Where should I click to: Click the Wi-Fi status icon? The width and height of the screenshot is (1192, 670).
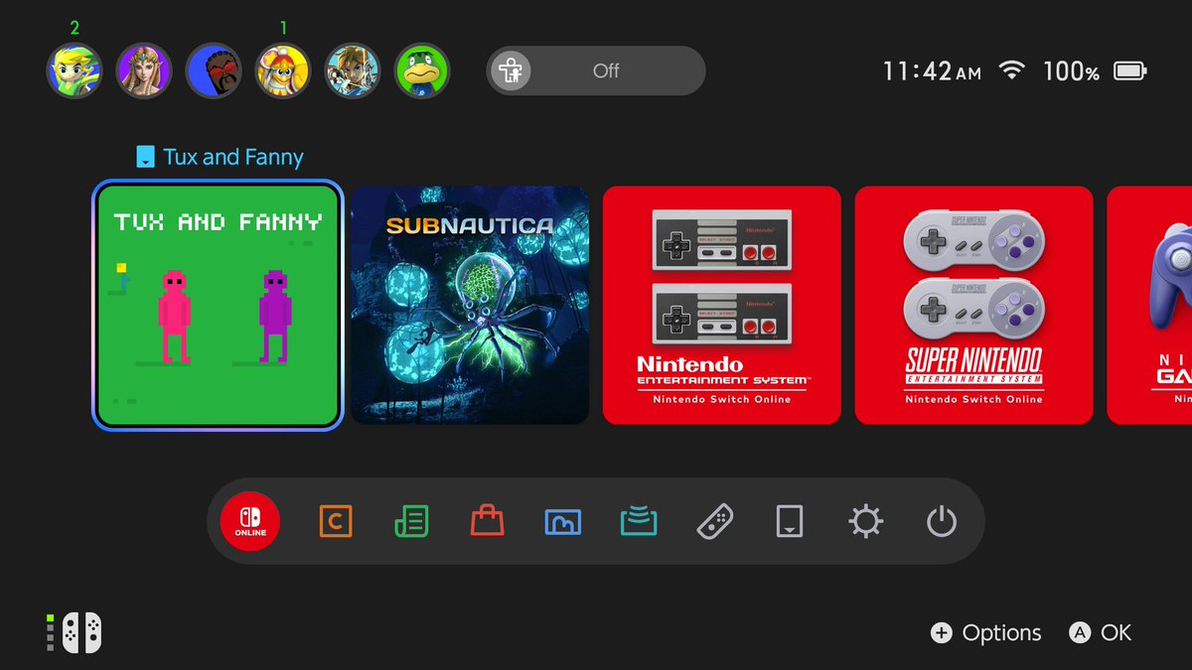tap(1014, 69)
